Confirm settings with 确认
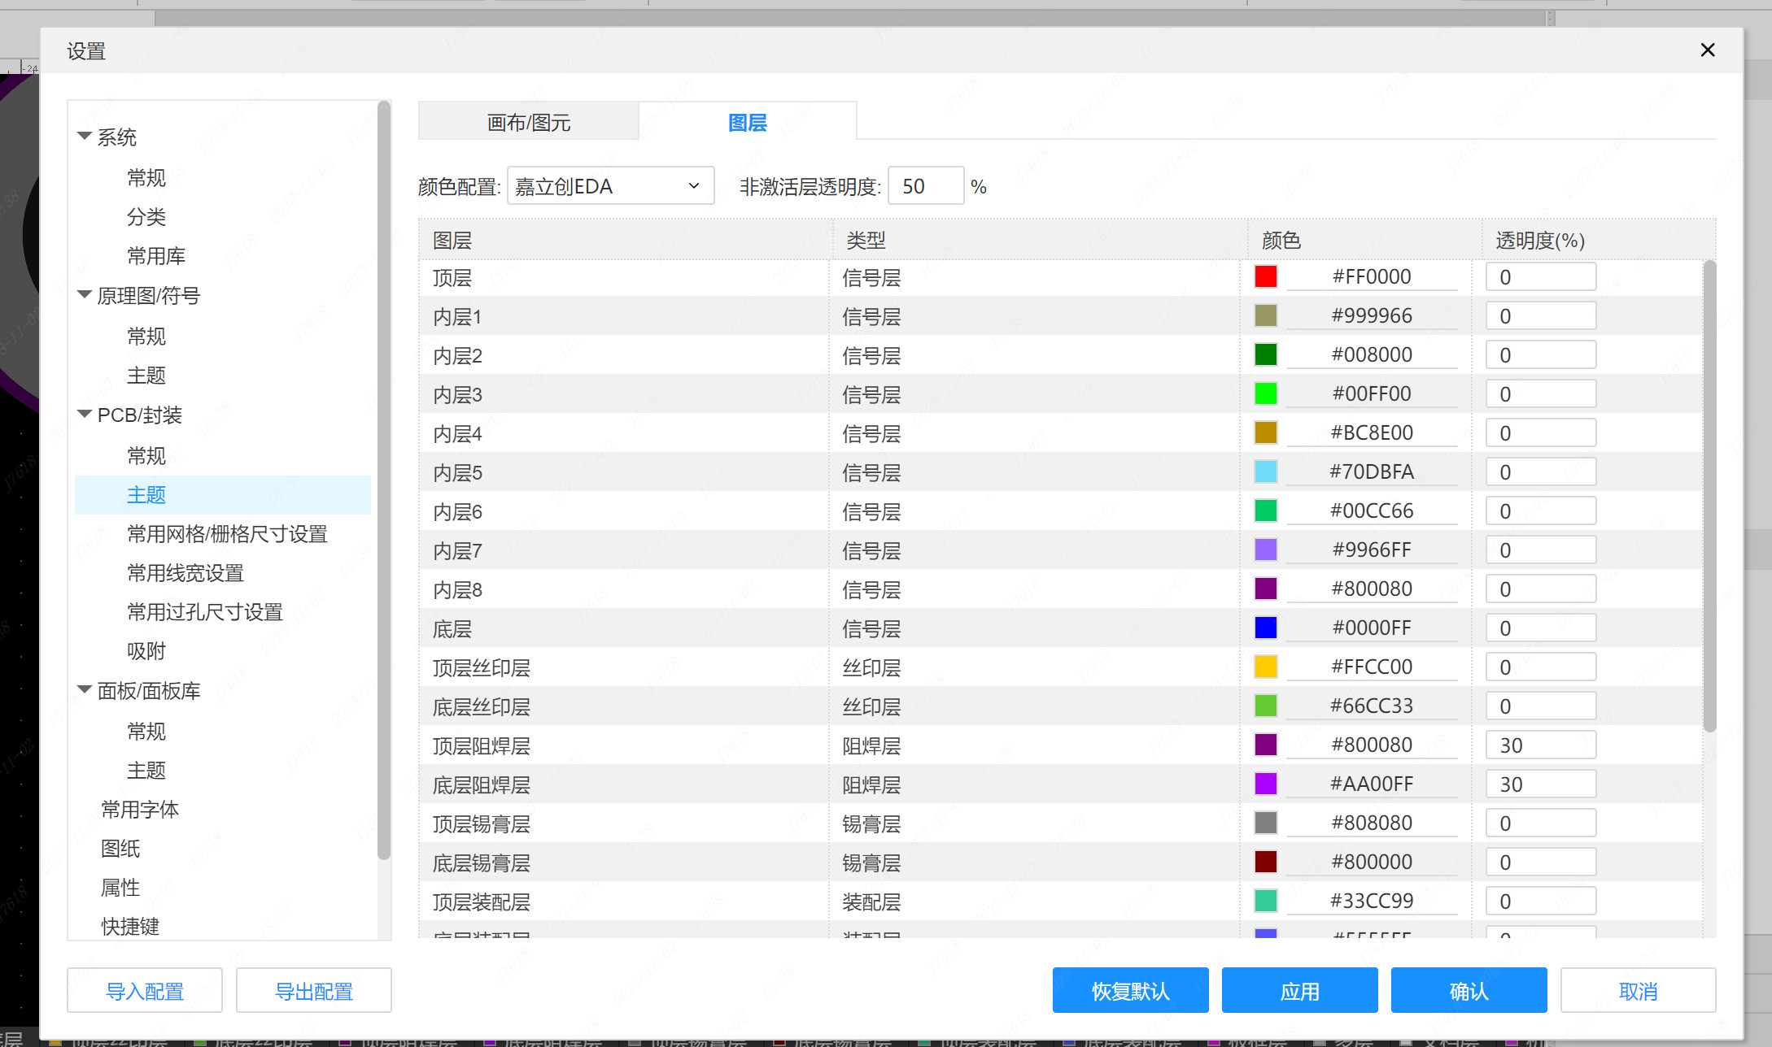Viewport: 1772px width, 1047px height. click(1469, 991)
